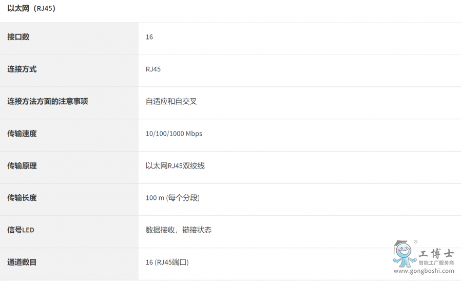462x281 pixels.
Task: Click the 工博士 brand name text
Action: [x=436, y=253]
